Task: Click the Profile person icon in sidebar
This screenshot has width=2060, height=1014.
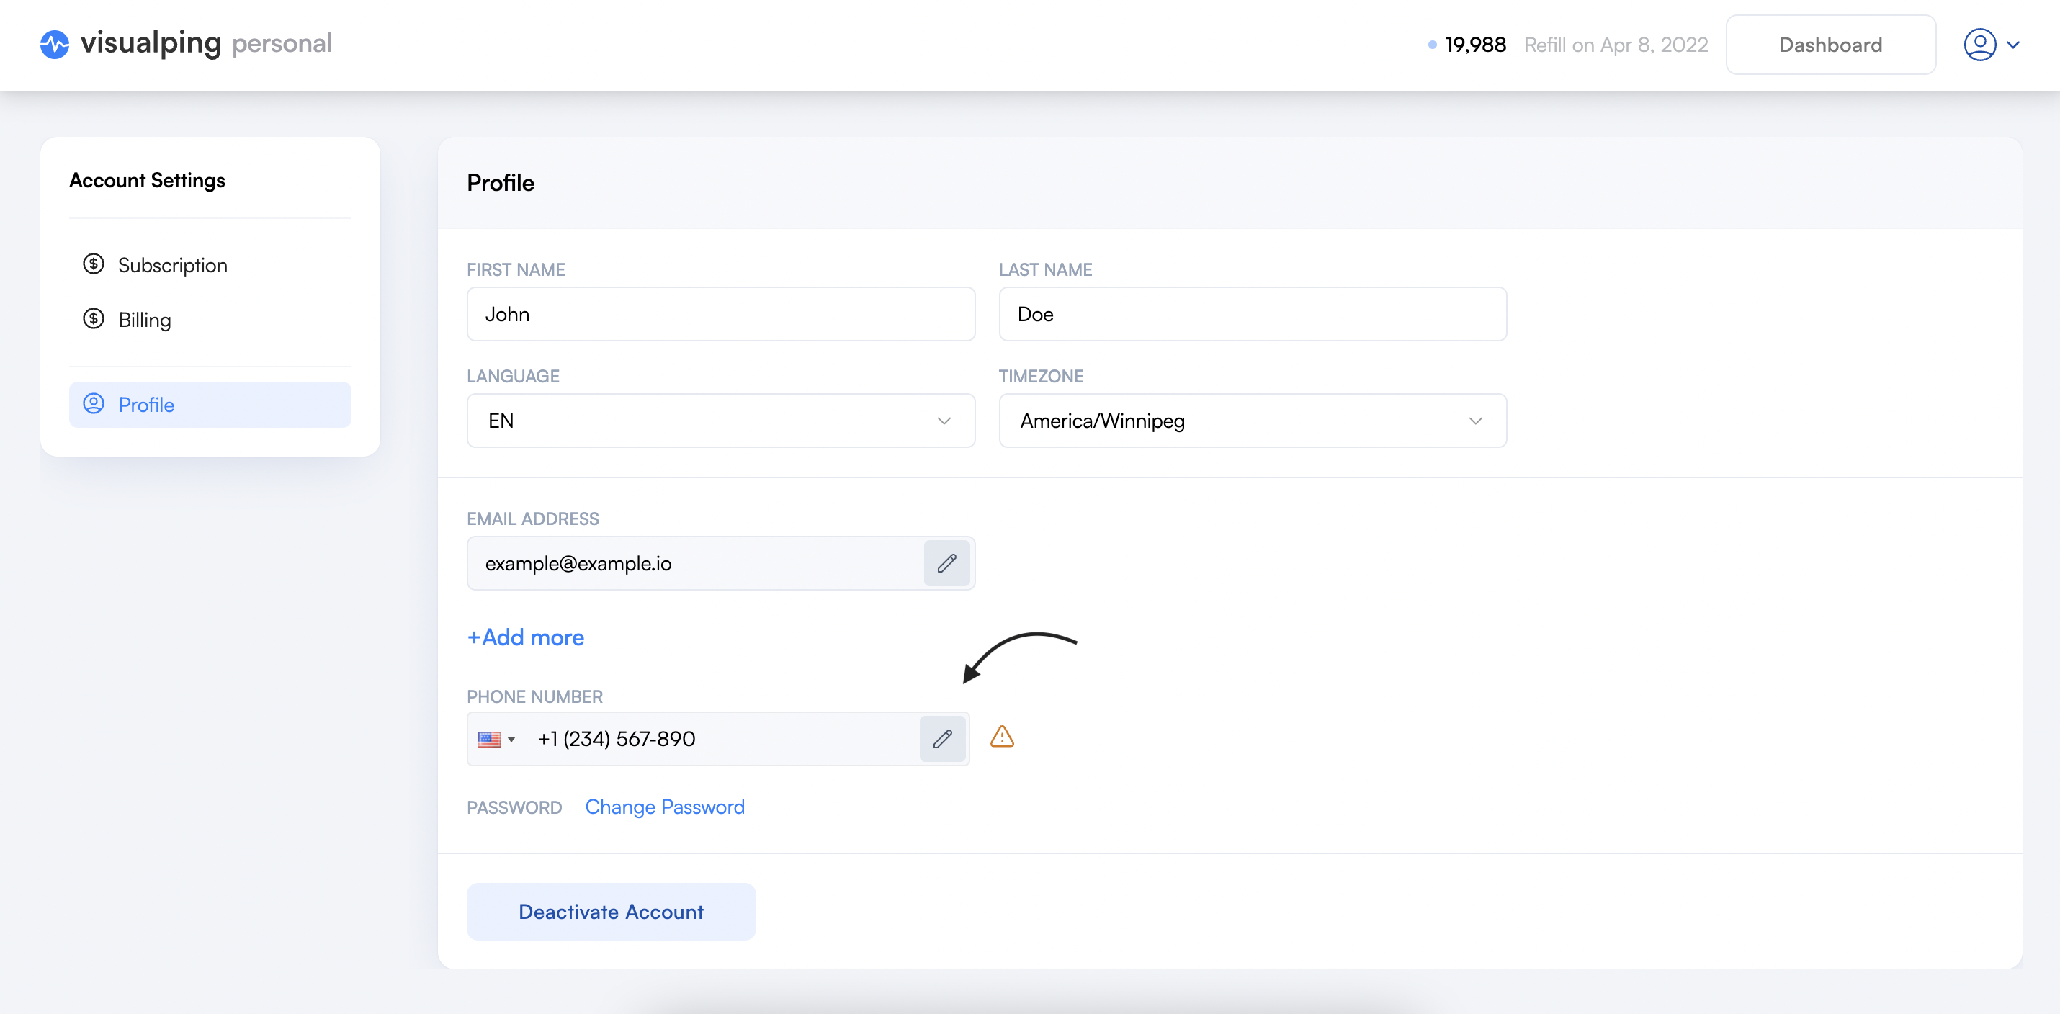Action: tap(94, 404)
